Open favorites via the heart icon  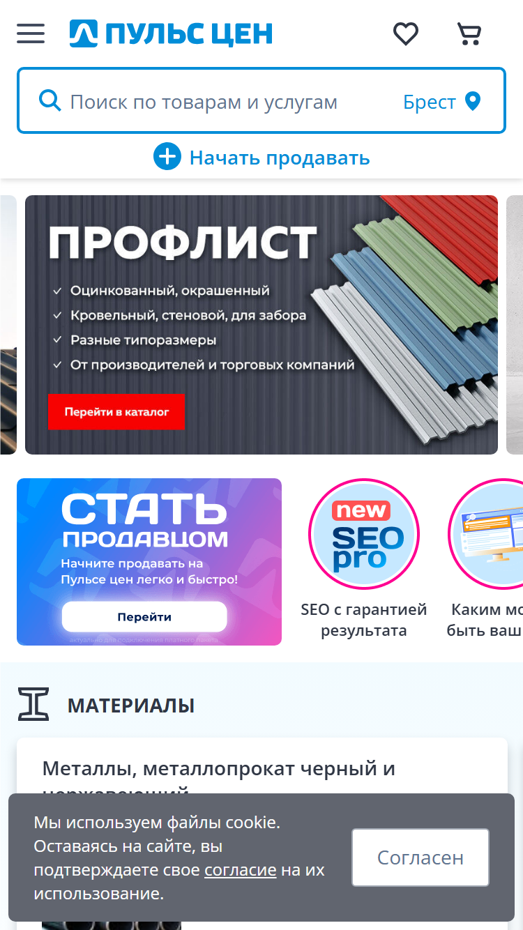(x=406, y=33)
